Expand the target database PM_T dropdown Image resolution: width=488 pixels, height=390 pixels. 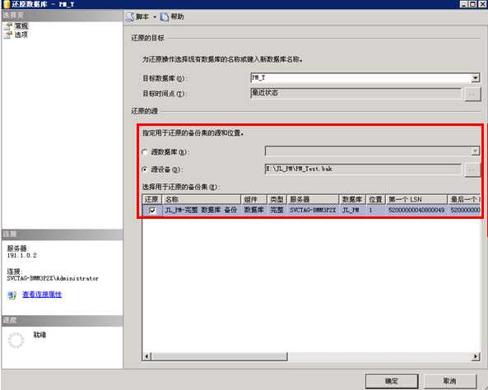tap(476, 78)
